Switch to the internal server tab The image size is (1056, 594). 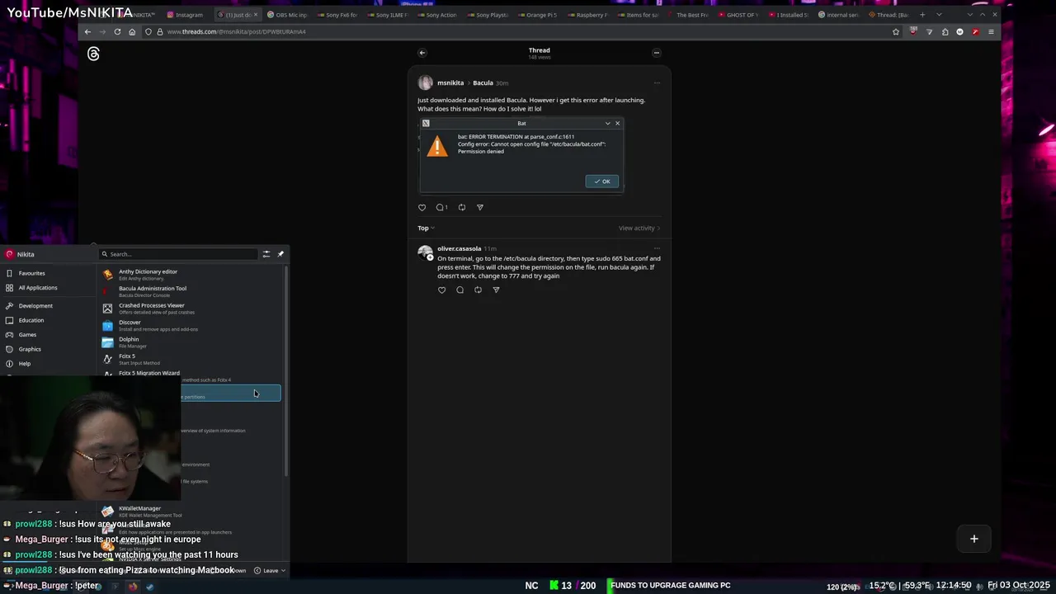[x=839, y=15]
